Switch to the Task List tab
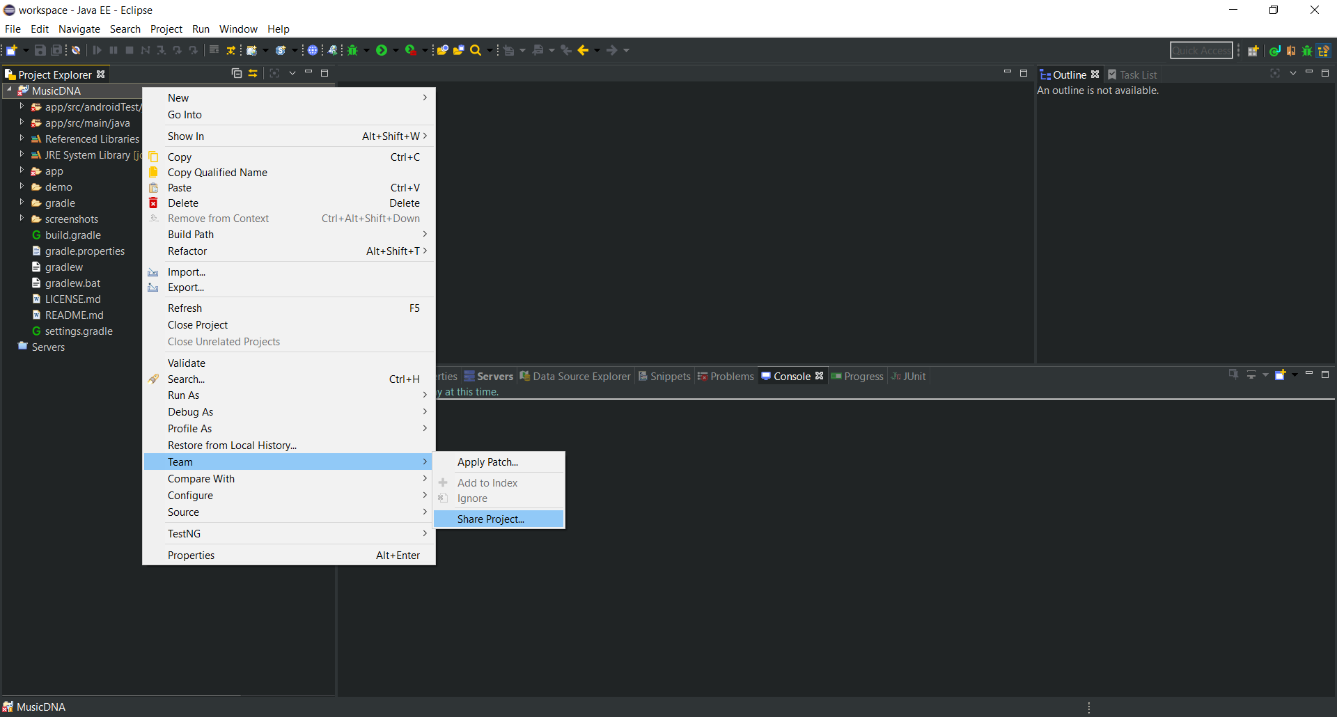 pyautogui.click(x=1132, y=74)
